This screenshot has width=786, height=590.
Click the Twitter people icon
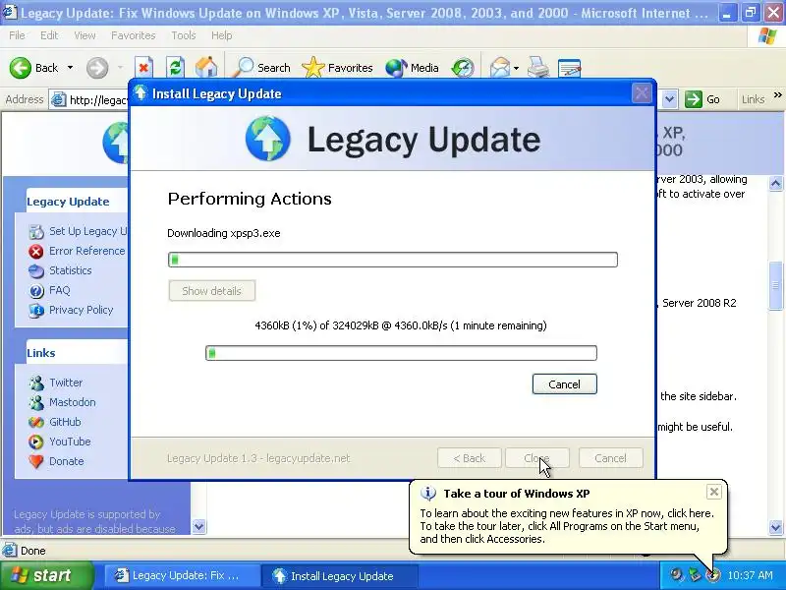36,383
